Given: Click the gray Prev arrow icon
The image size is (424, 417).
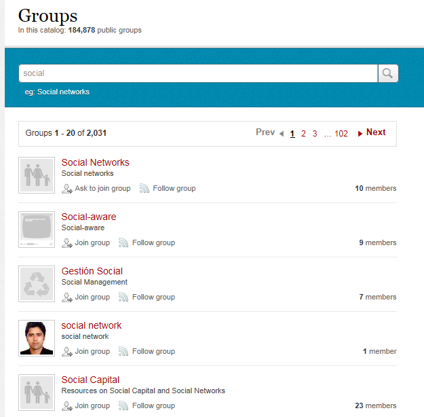Looking at the screenshot, I should [x=282, y=134].
